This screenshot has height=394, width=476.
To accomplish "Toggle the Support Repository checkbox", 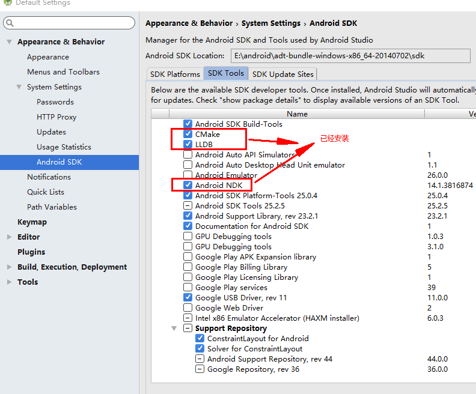I will [x=188, y=328].
